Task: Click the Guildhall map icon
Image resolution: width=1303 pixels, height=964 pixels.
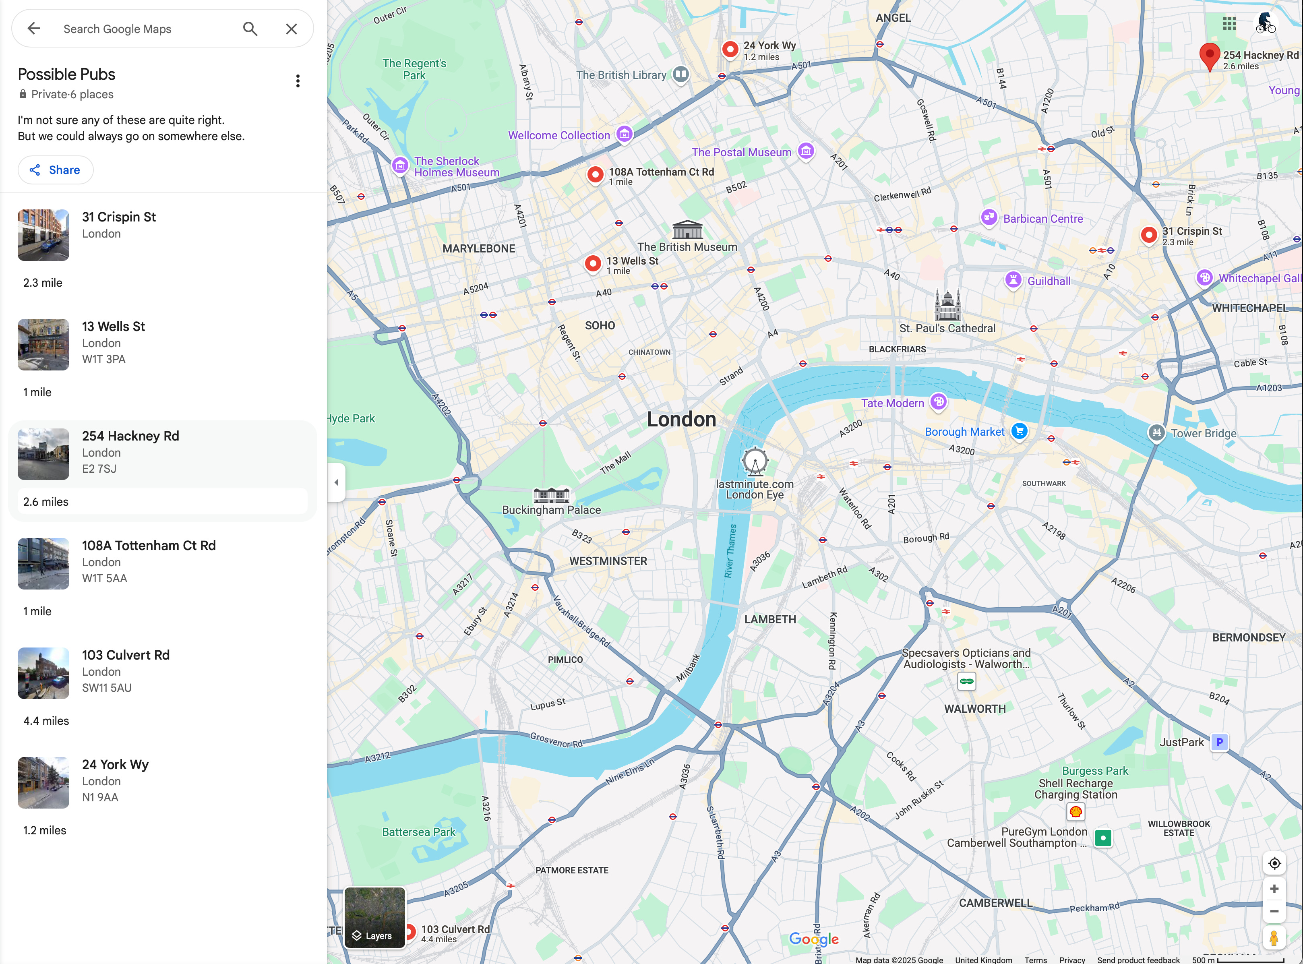Action: click(1013, 280)
